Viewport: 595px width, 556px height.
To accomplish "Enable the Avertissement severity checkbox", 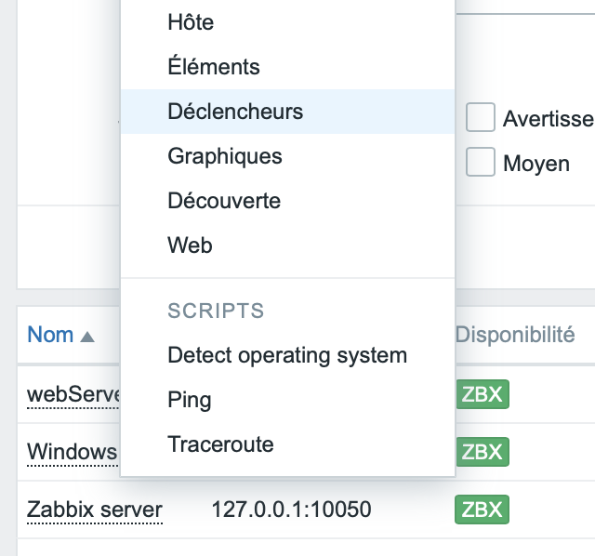I will [x=480, y=118].
